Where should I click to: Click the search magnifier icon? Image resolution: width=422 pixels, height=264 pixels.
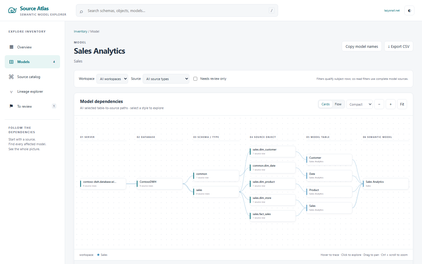[81, 11]
